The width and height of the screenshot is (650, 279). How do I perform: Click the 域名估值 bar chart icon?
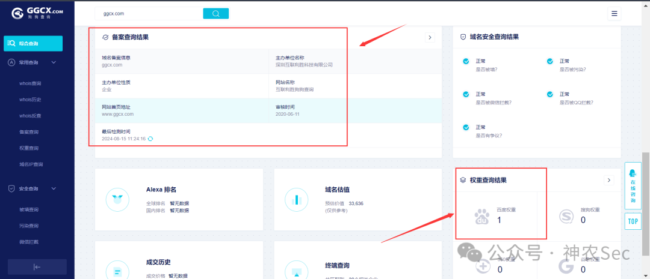[x=296, y=200]
